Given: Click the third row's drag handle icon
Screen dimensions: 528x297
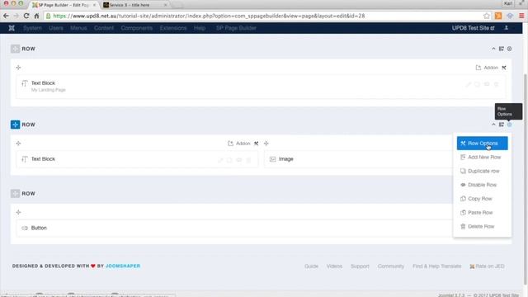Looking at the screenshot, I should pos(15,194).
